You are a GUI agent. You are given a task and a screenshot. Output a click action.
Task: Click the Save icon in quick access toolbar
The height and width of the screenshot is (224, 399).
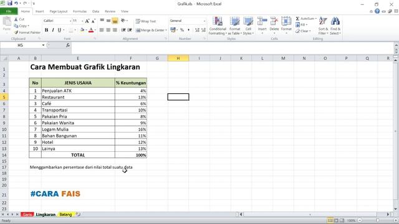tap(10, 3)
